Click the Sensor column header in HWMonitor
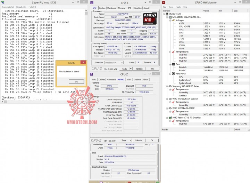The height and width of the screenshot is (183, 250). pos(182,11)
